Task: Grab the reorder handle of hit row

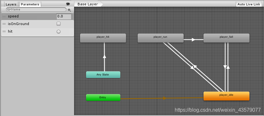Action: pos(4,31)
